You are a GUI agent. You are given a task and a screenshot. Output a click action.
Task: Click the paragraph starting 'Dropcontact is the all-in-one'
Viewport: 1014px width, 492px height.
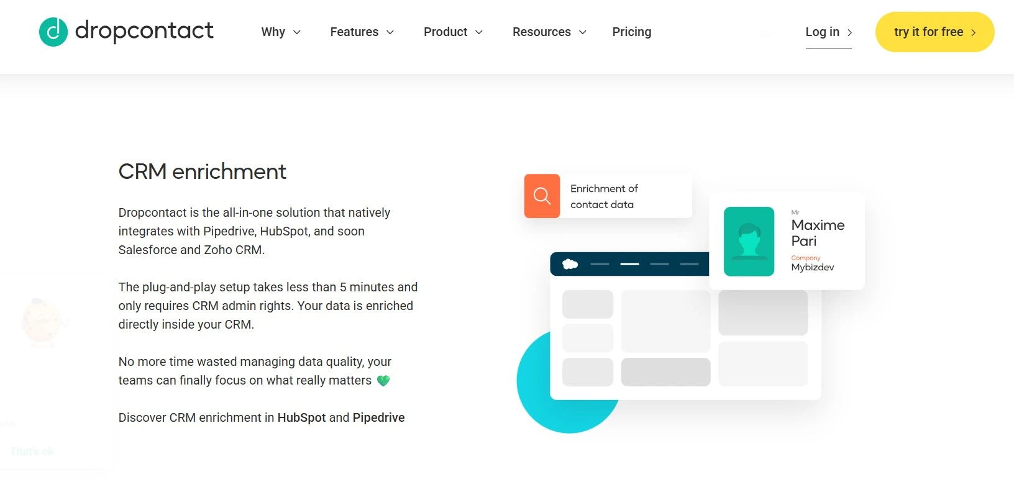(x=254, y=231)
